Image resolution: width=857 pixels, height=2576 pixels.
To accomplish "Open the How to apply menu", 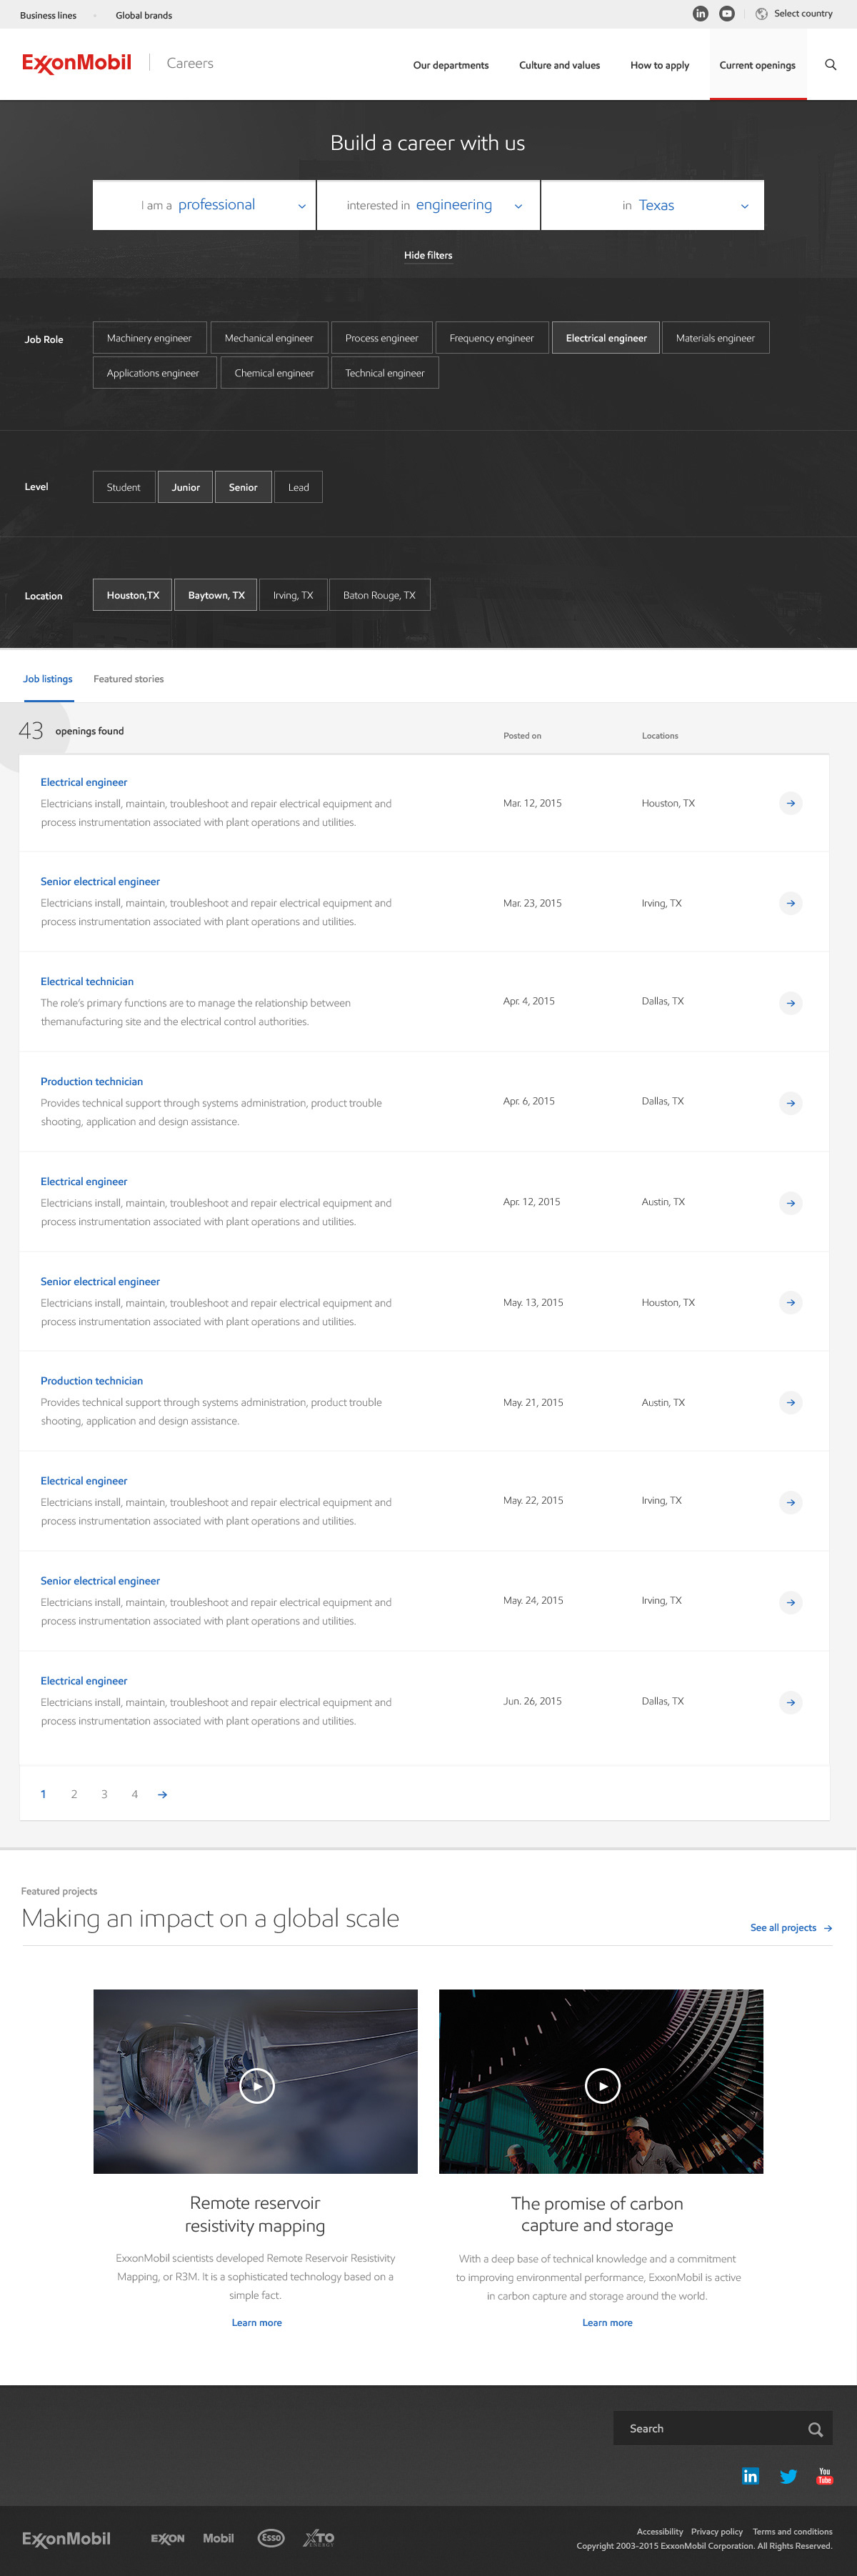I will 659,65.
